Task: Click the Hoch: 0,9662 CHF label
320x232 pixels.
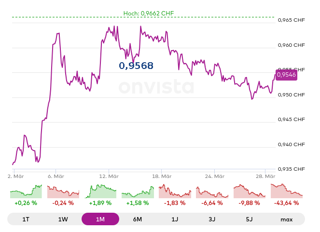Action: [148, 14]
